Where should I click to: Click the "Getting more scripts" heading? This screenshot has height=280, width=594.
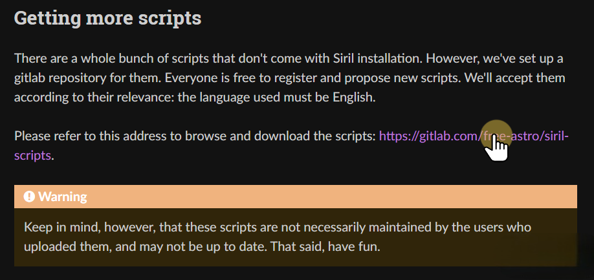pyautogui.click(x=107, y=18)
